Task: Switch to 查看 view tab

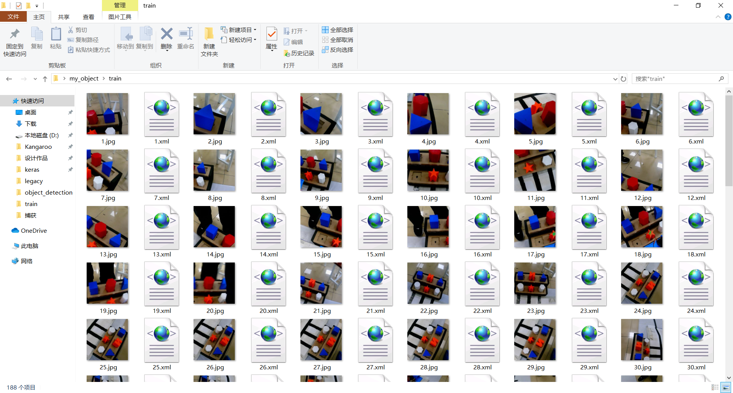Action: pyautogui.click(x=89, y=17)
